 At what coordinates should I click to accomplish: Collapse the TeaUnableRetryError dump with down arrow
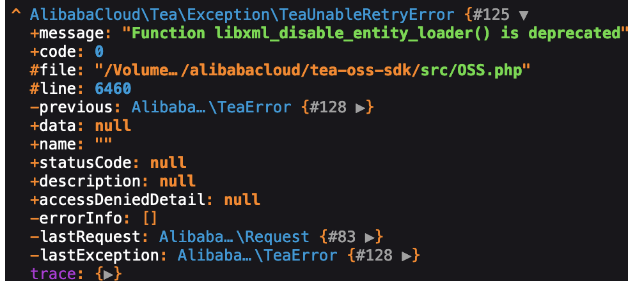tap(524, 13)
